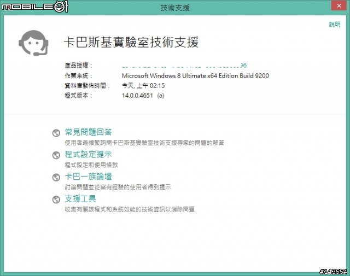Screen dimensions: 350x276
Task: Click the 技術支援 window title text
Action: pyautogui.click(x=175, y=8)
